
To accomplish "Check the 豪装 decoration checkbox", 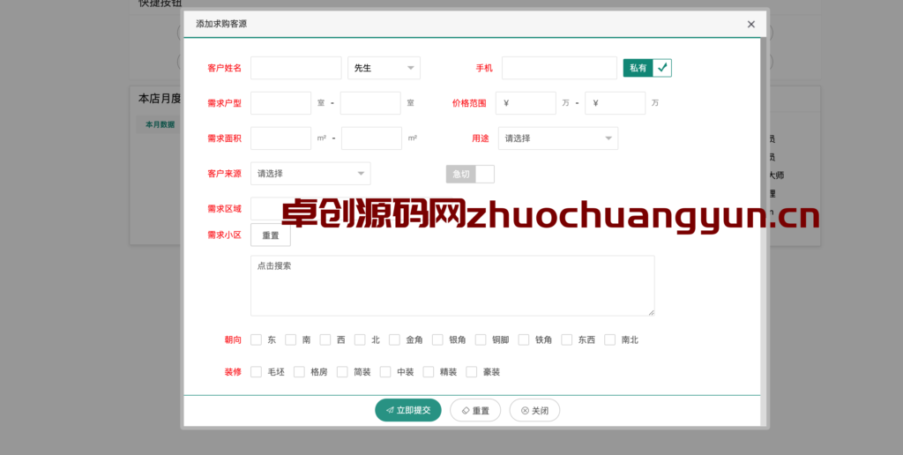I will (472, 372).
